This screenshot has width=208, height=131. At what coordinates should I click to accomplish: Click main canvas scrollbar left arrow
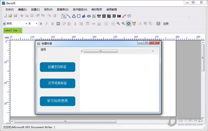[x=12, y=121]
